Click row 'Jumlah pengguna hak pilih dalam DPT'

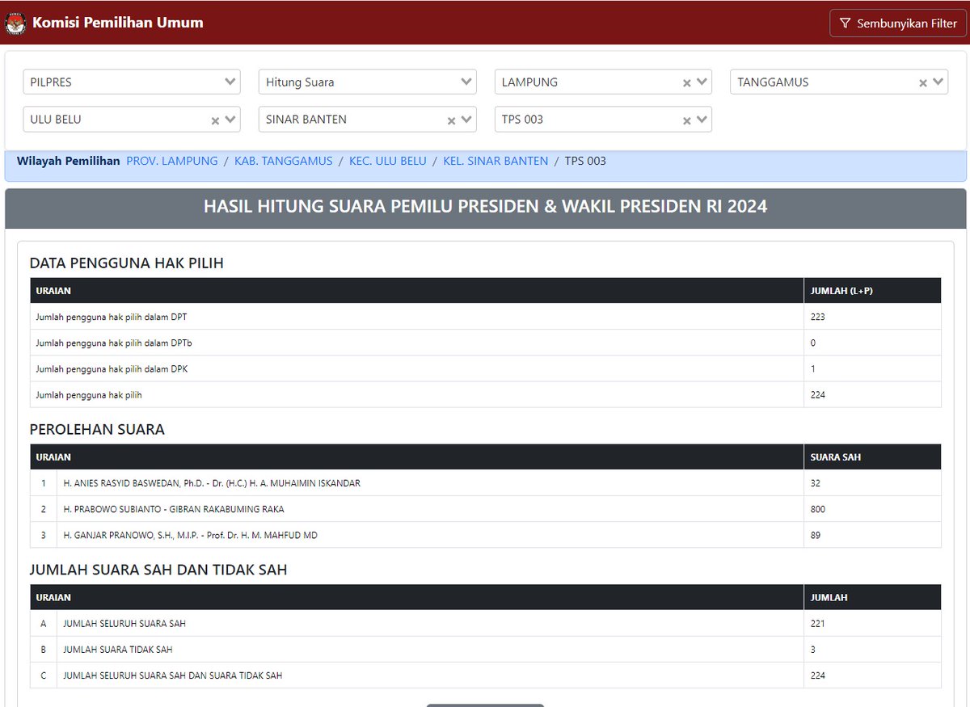click(486, 317)
